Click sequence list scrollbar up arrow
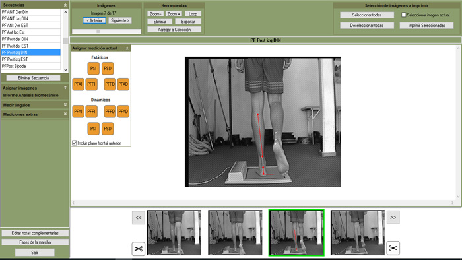462x260 pixels. pos(65,12)
